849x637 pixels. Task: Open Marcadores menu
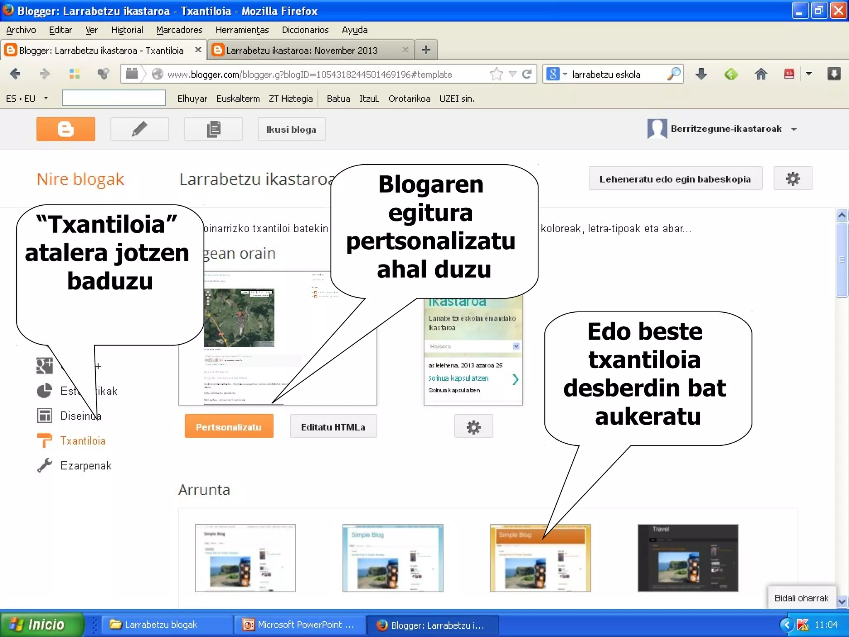179,30
